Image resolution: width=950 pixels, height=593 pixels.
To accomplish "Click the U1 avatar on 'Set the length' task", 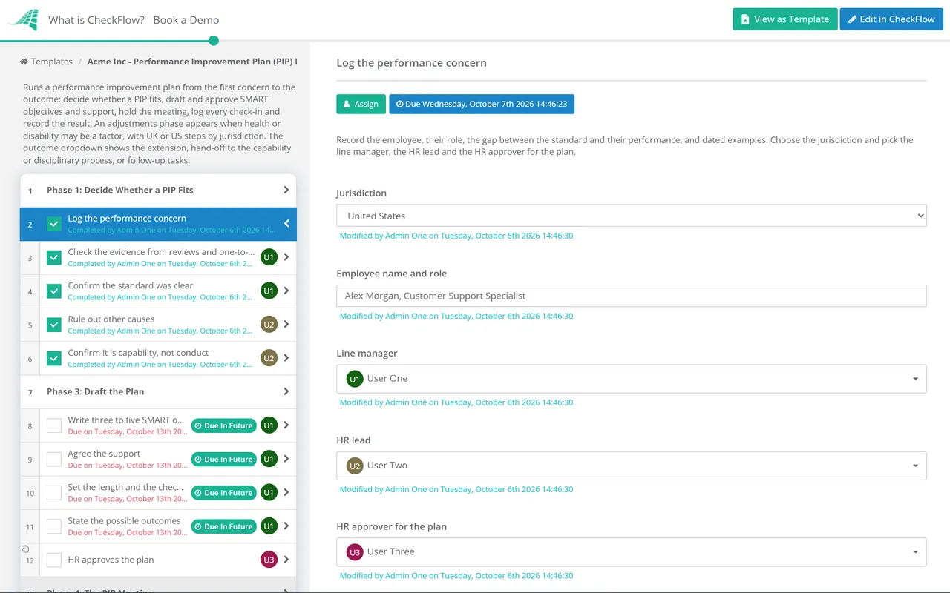I will [x=269, y=493].
